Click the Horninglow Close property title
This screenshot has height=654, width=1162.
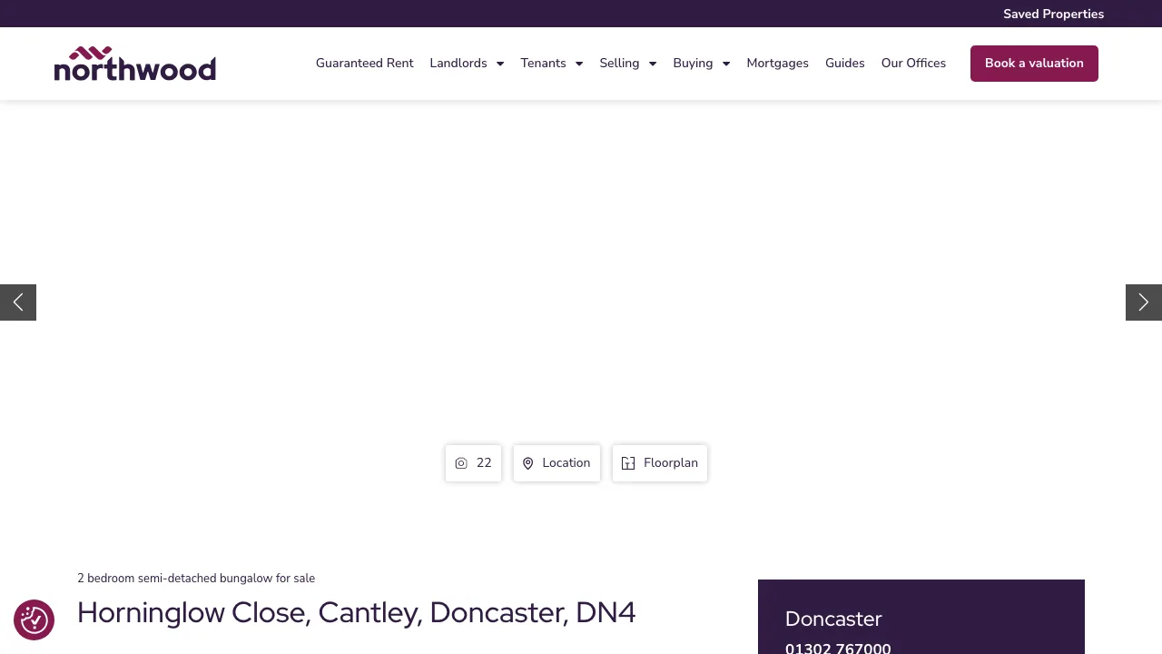(356, 612)
